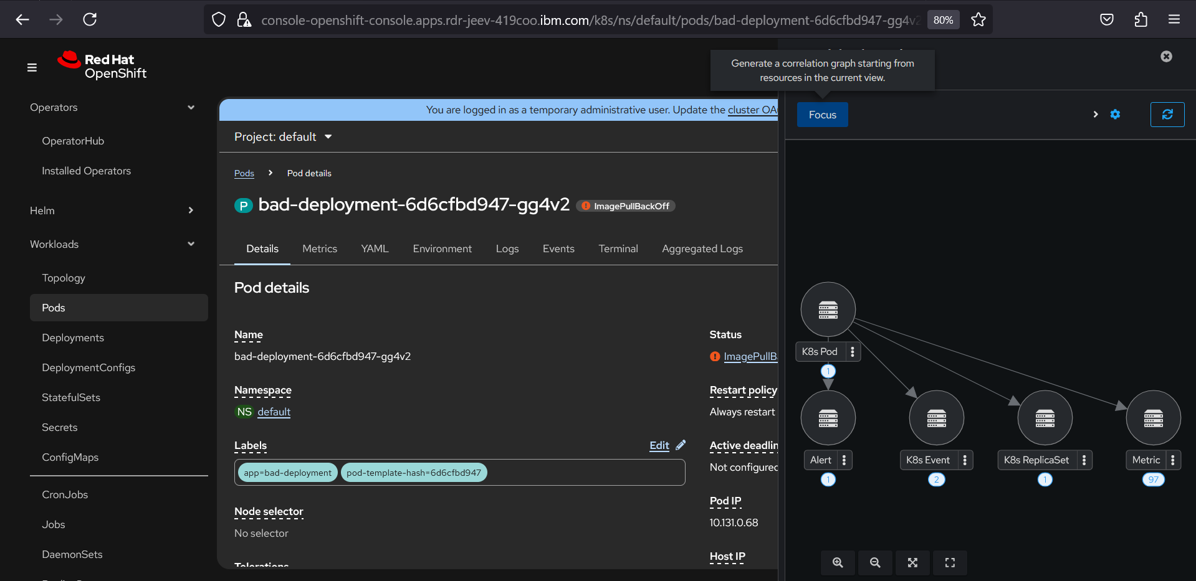Switch to the Metrics tab

pos(320,248)
